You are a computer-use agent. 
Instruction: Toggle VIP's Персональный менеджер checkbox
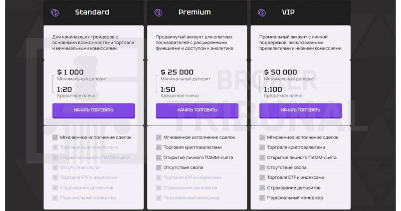pyautogui.click(x=262, y=197)
